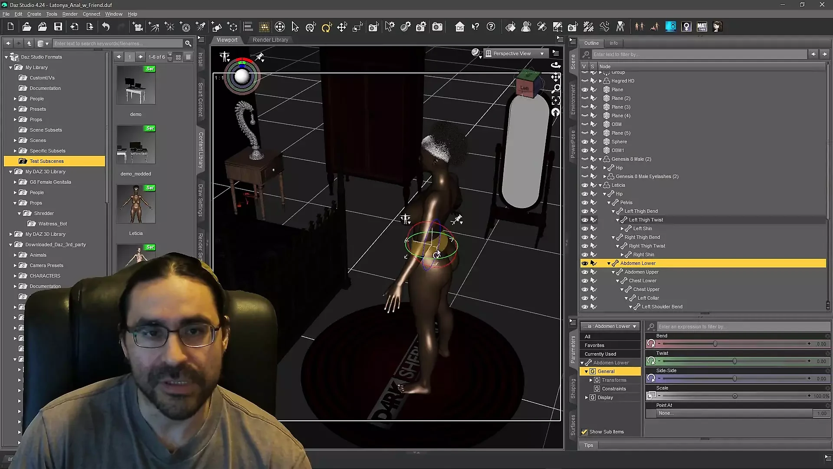Expand the CHARACTERS folder
Image resolution: width=833 pixels, height=469 pixels.
click(x=15, y=276)
